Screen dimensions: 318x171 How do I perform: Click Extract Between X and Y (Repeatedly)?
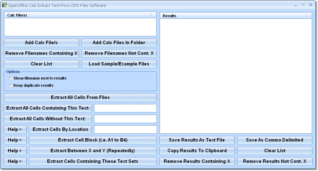[93, 151]
